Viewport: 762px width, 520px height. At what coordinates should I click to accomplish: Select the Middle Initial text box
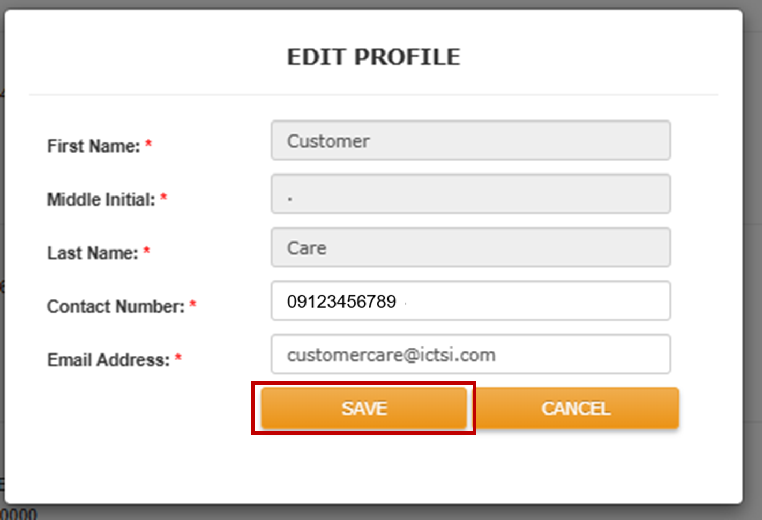coord(470,194)
